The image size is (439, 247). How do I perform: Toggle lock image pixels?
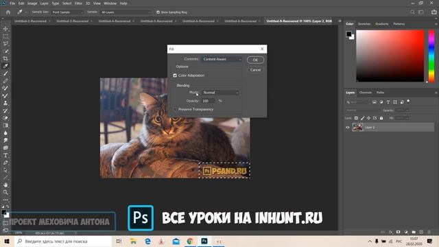coord(363,118)
